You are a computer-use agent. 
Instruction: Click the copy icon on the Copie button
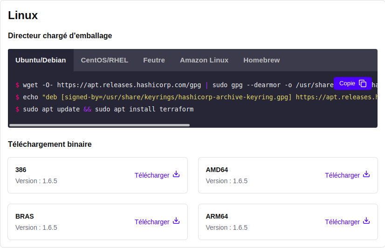(x=363, y=83)
